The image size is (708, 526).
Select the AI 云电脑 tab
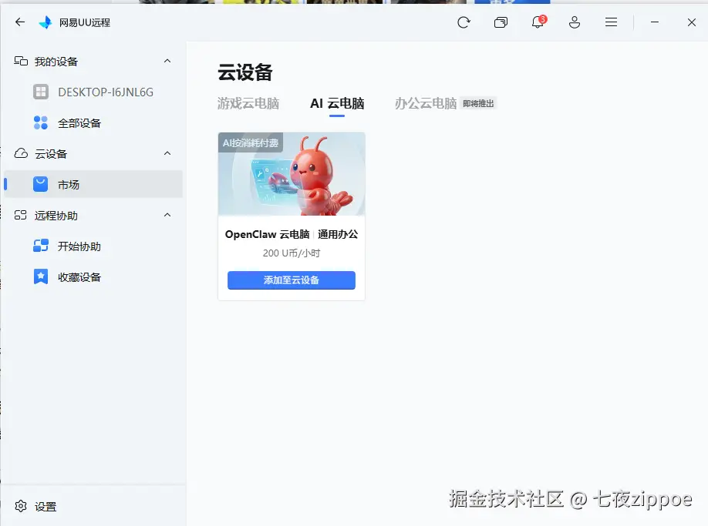[x=337, y=104]
